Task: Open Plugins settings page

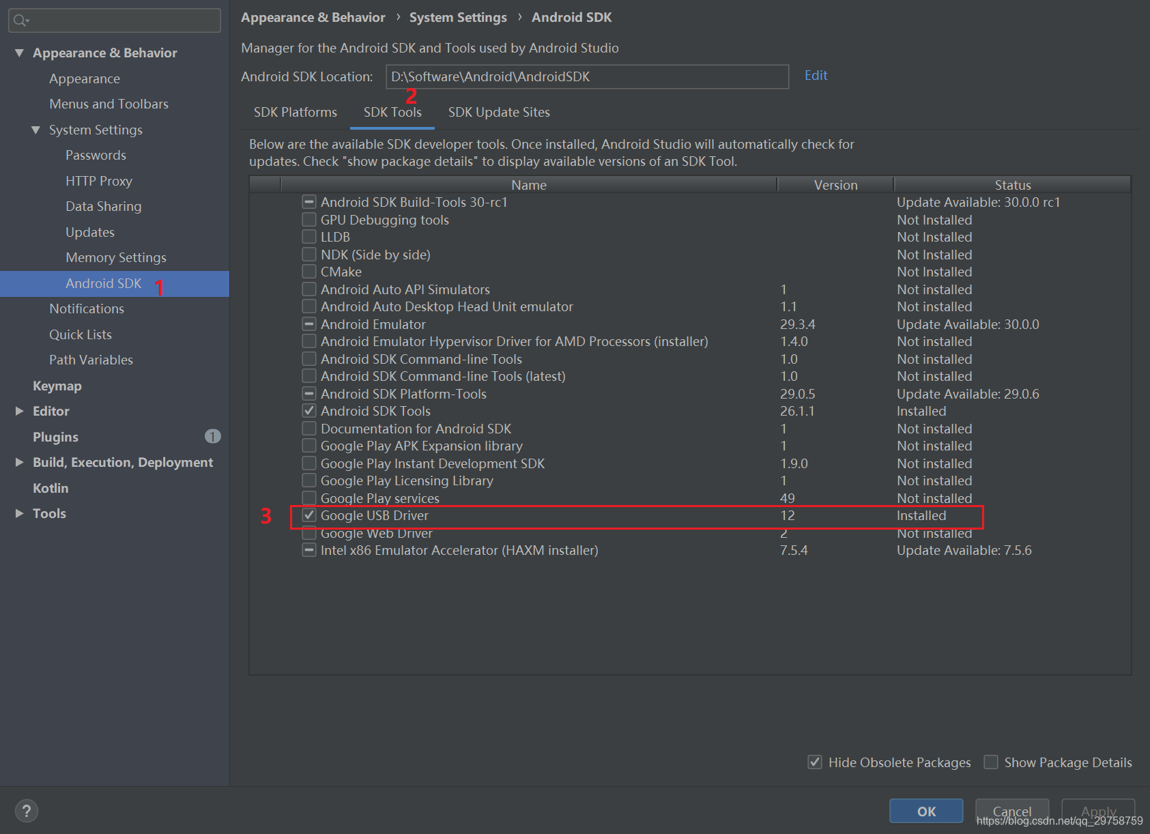Action: point(55,437)
